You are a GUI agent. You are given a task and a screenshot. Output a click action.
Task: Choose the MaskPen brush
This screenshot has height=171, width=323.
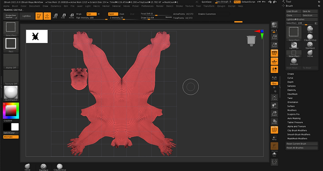pos(294,45)
